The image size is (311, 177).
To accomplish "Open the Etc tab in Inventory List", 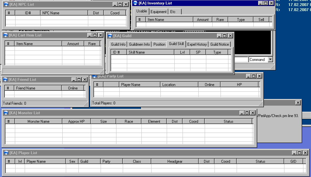I will click(175, 12).
